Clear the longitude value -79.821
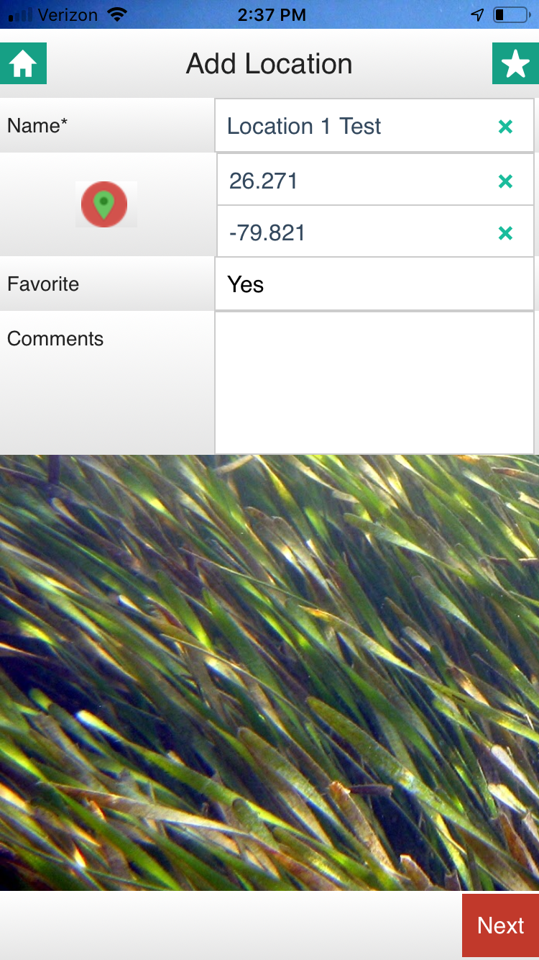This screenshot has width=539, height=960. 506,233
